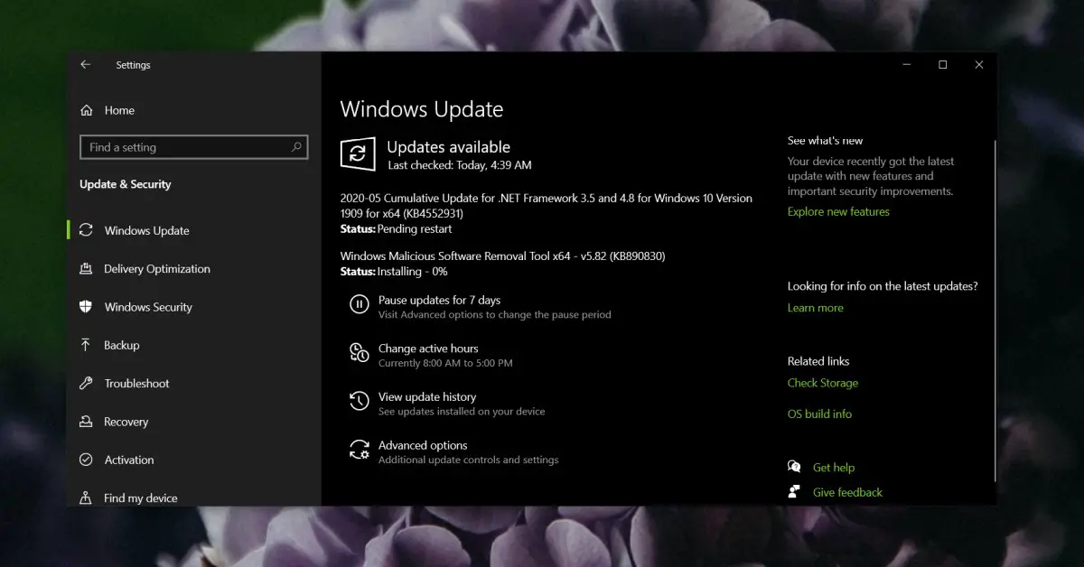The image size is (1084, 567).
Task: Click the Malicious Software Removal Tool entry
Action: click(502, 256)
